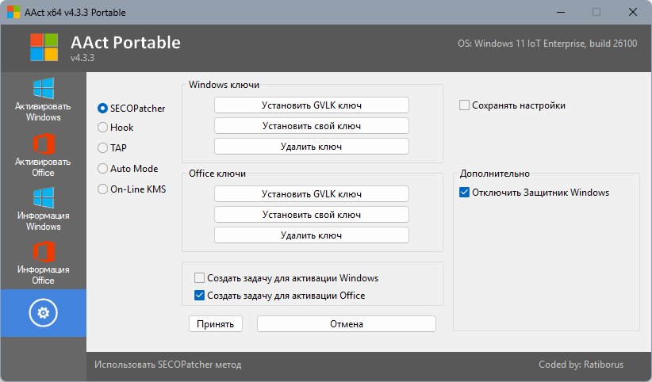The height and width of the screenshot is (382, 652).
Task: Uncheck Создать задачу для активации Office
Action: point(199,296)
